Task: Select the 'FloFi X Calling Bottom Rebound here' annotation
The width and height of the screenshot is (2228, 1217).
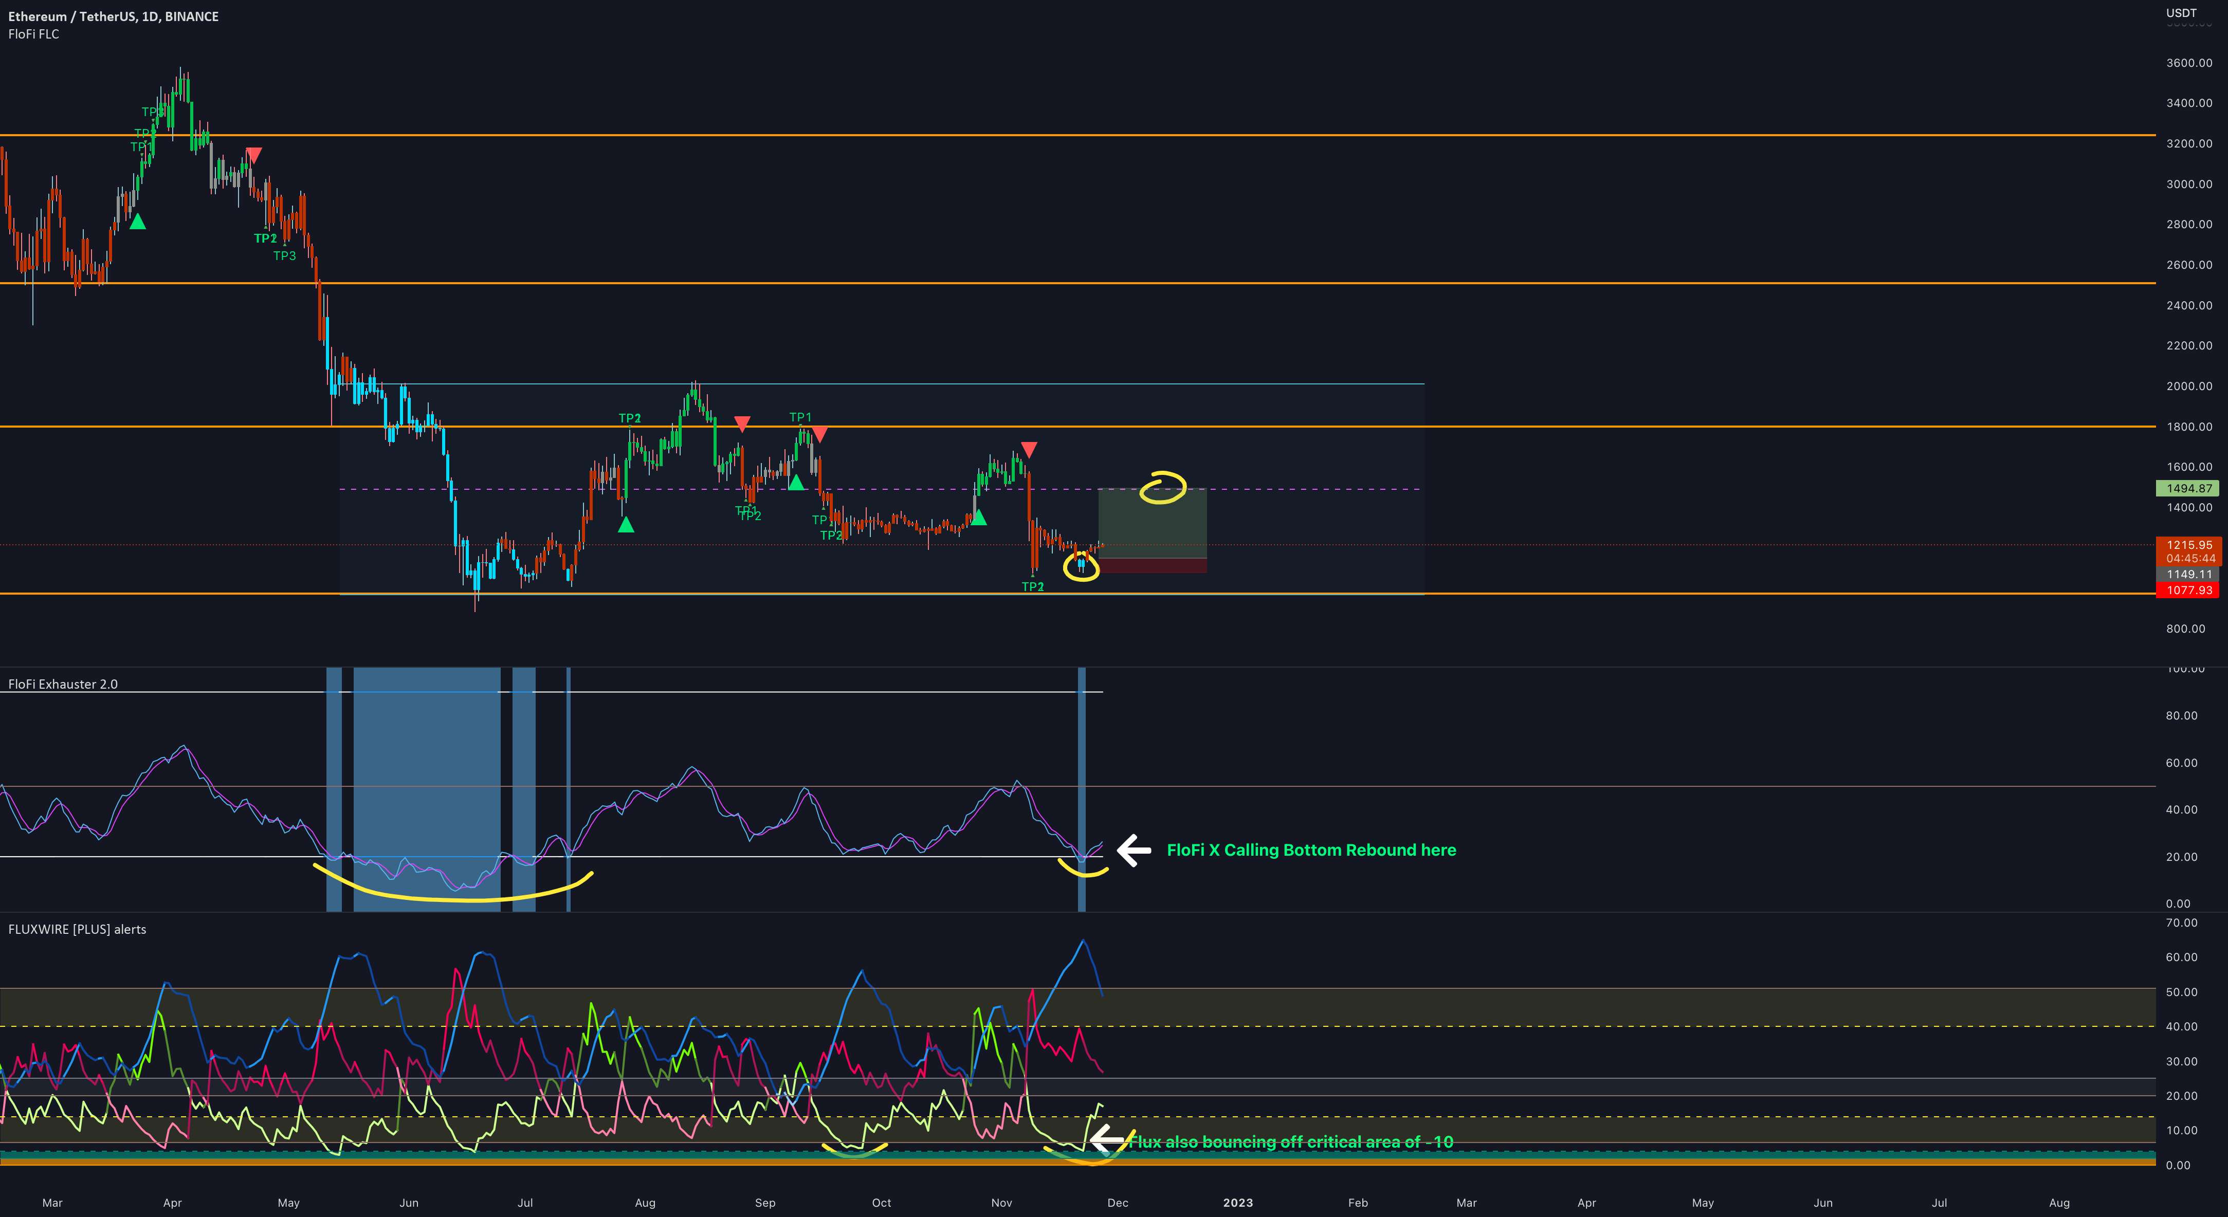Action: point(1311,850)
